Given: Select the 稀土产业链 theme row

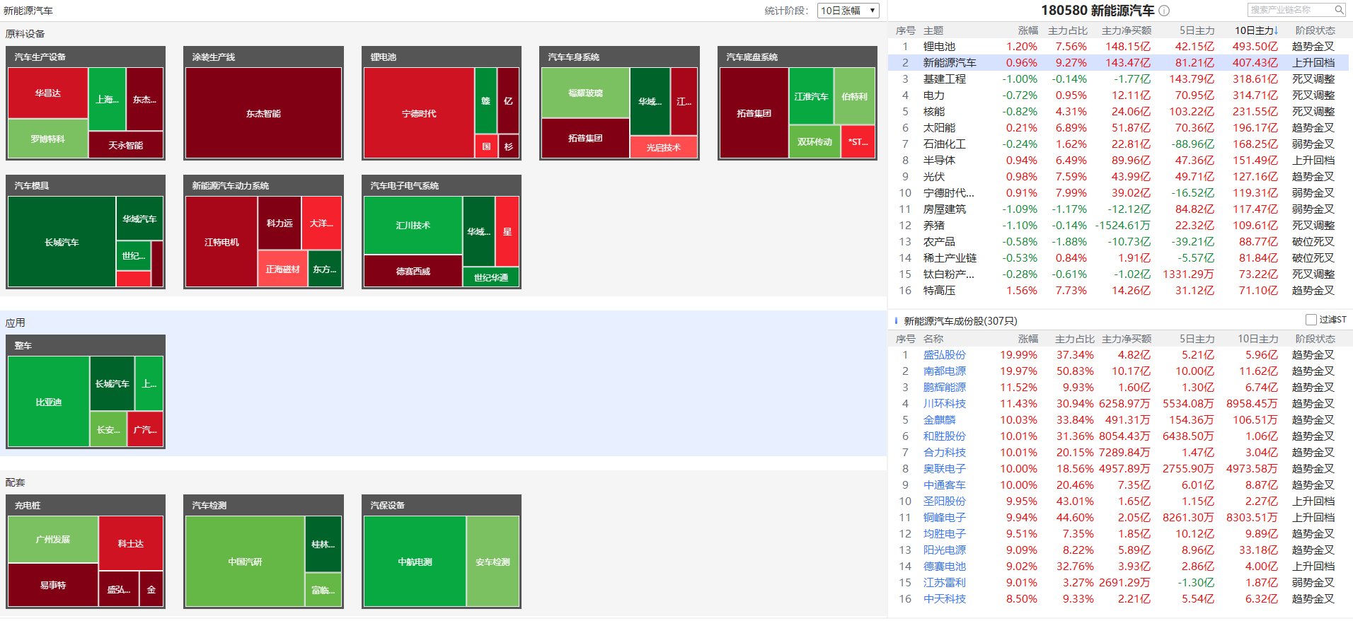Looking at the screenshot, I should pyautogui.click(x=1118, y=257).
